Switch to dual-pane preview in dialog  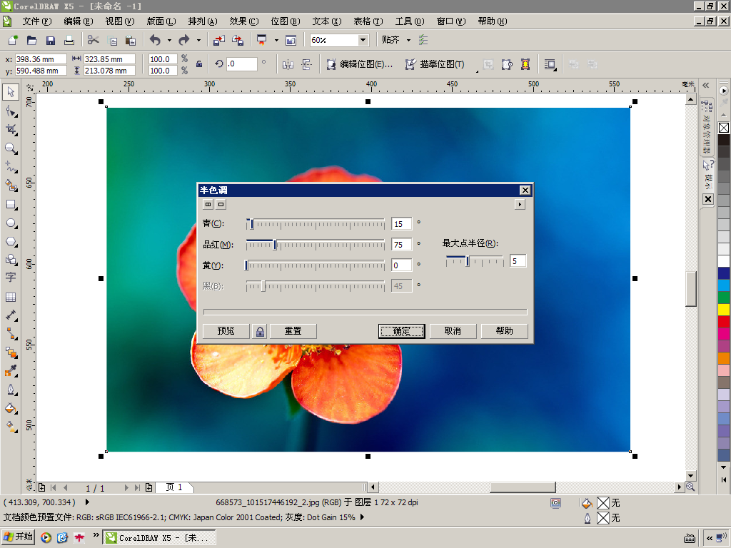(208, 204)
